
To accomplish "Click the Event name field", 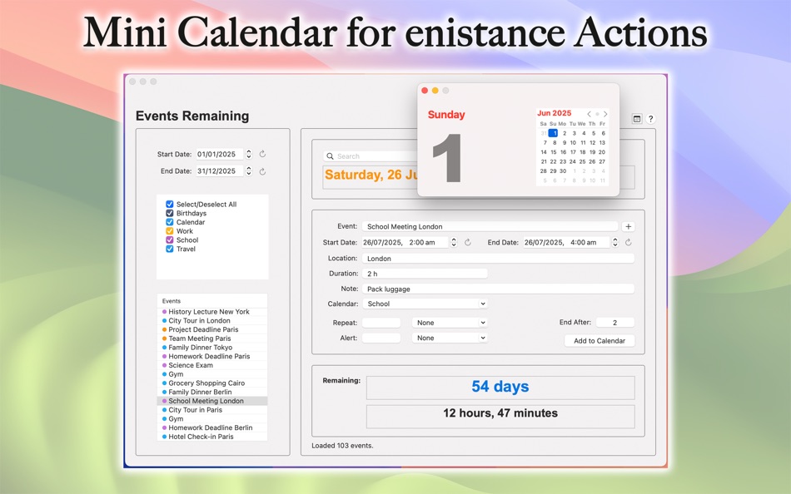I will click(490, 227).
